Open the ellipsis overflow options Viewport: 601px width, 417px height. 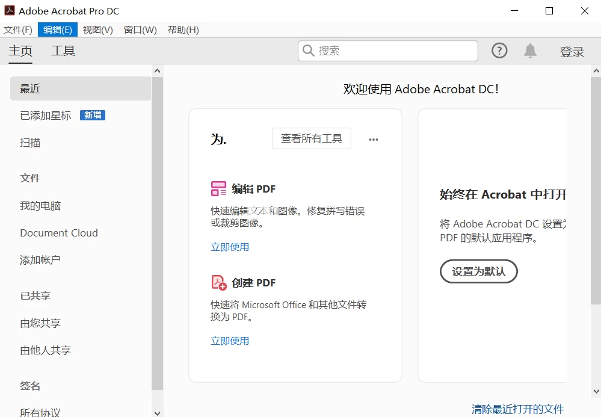coord(373,139)
